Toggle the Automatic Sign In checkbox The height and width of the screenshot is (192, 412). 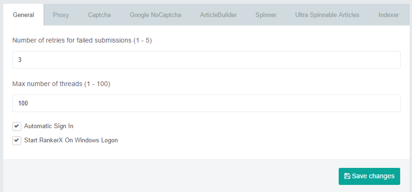[x=17, y=126]
